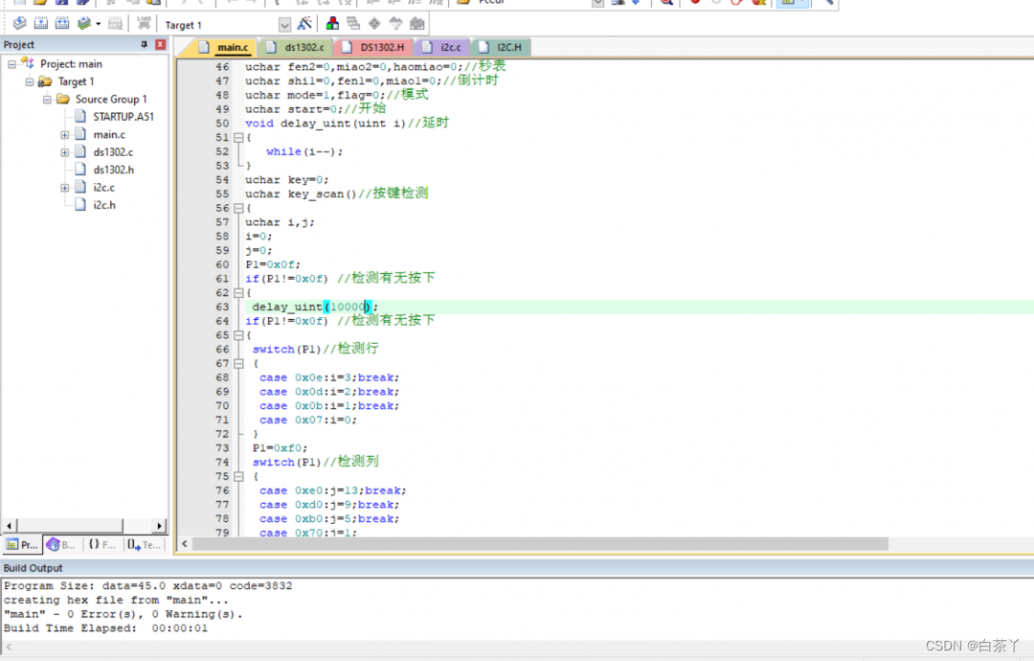The width and height of the screenshot is (1034, 661).
Task: Click the Rebuild all target files icon
Action: coord(62,24)
